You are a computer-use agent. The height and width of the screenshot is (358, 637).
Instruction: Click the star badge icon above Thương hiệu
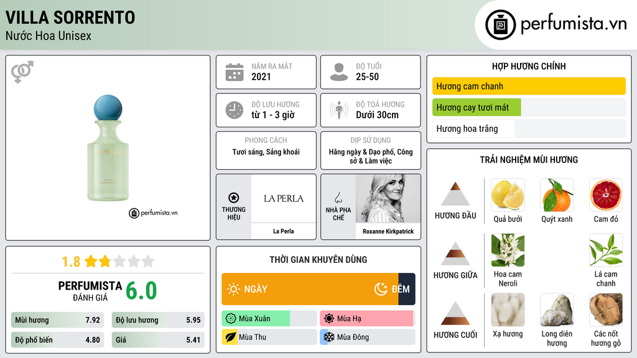click(x=234, y=198)
